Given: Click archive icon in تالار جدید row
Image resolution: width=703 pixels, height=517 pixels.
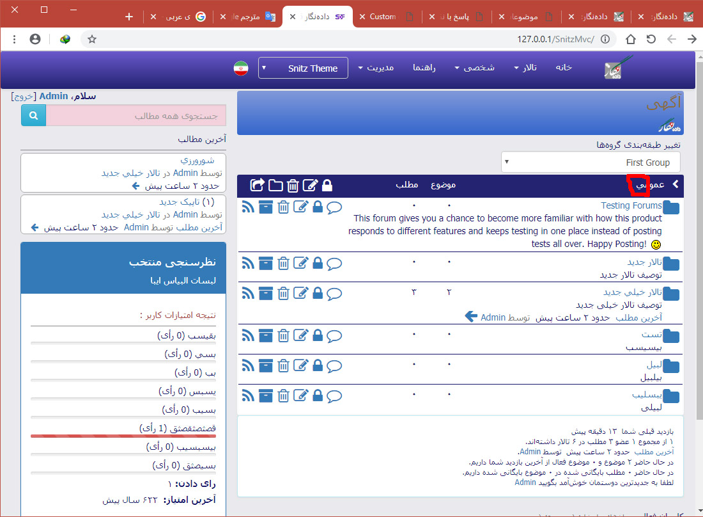Looking at the screenshot, I should pos(266,263).
